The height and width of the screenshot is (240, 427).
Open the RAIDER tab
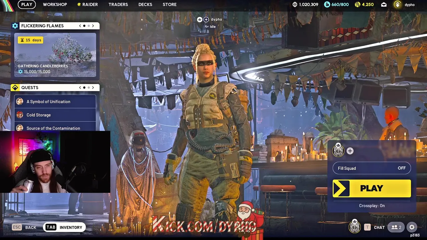[87, 4]
